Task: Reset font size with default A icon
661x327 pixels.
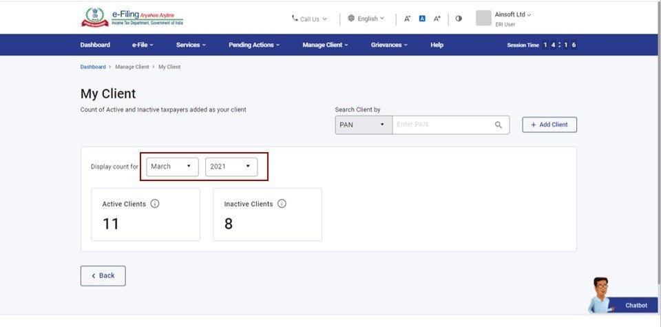Action: coord(422,19)
